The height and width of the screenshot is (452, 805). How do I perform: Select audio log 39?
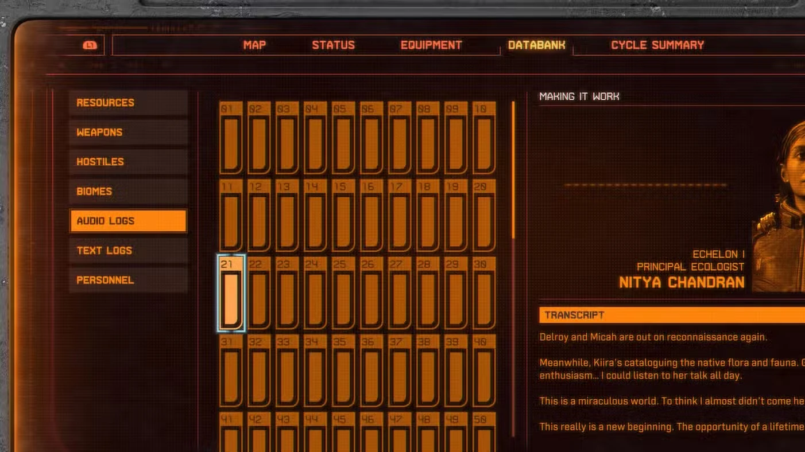(x=456, y=371)
